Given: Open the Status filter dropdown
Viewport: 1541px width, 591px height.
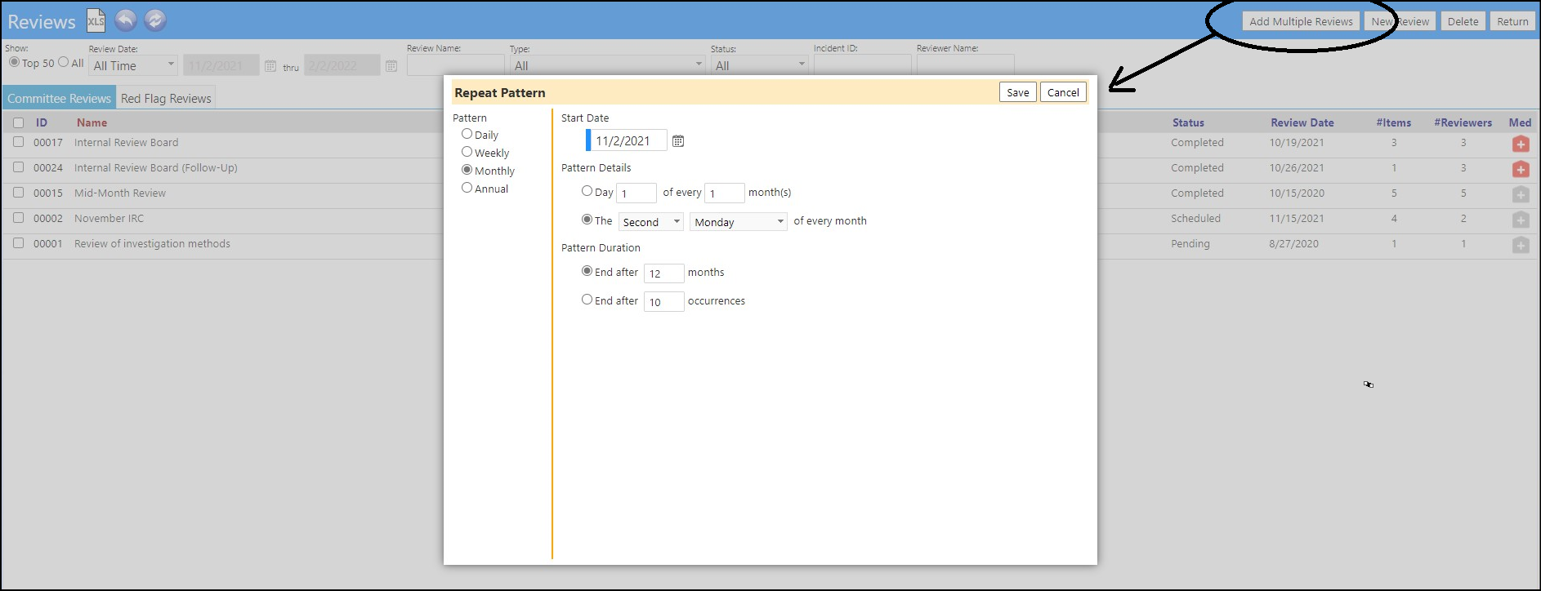Looking at the screenshot, I should pyautogui.click(x=760, y=65).
